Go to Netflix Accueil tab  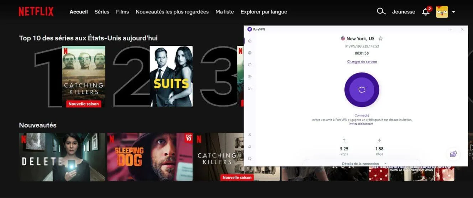[x=79, y=12]
